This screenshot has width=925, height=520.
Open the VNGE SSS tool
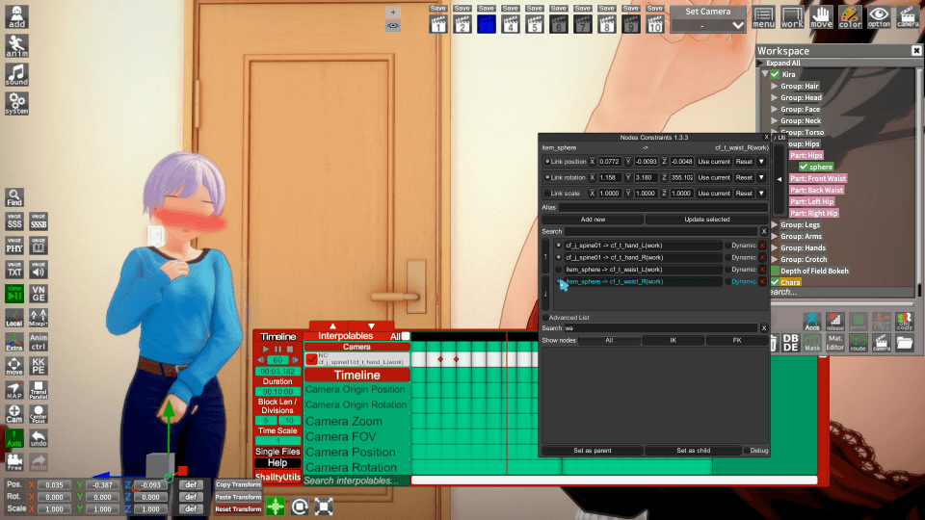click(x=14, y=221)
